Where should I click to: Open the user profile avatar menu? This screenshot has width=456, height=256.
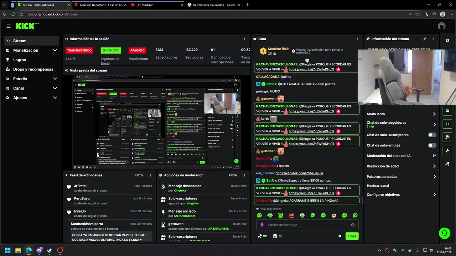tap(442, 26)
